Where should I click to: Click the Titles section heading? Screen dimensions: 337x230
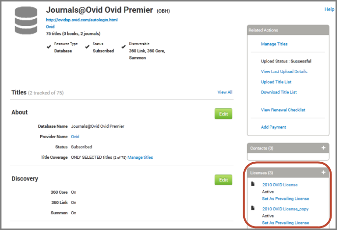[19, 92]
